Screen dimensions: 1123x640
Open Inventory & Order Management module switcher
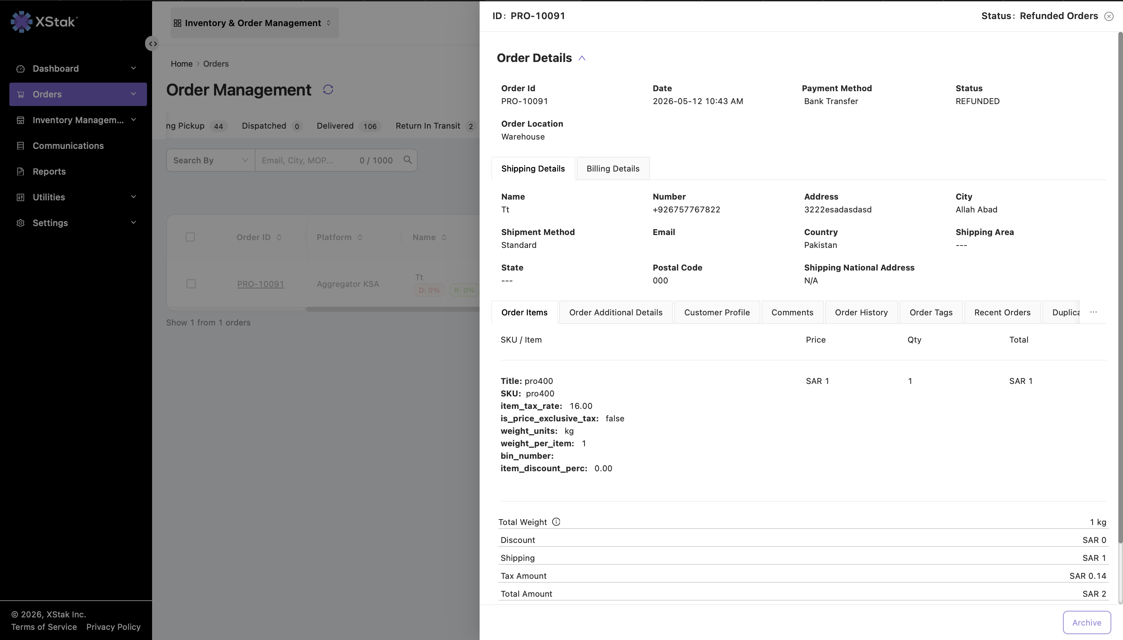click(x=255, y=23)
